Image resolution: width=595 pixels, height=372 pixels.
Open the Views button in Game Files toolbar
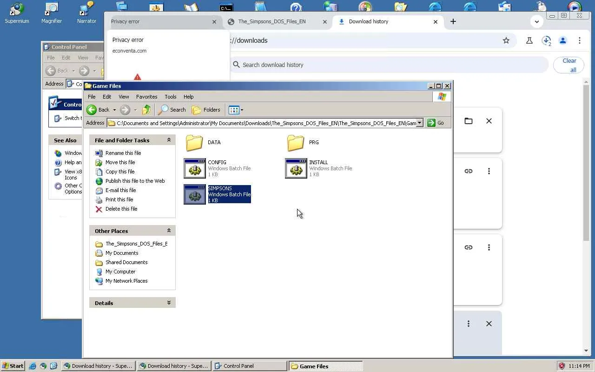coord(236,110)
